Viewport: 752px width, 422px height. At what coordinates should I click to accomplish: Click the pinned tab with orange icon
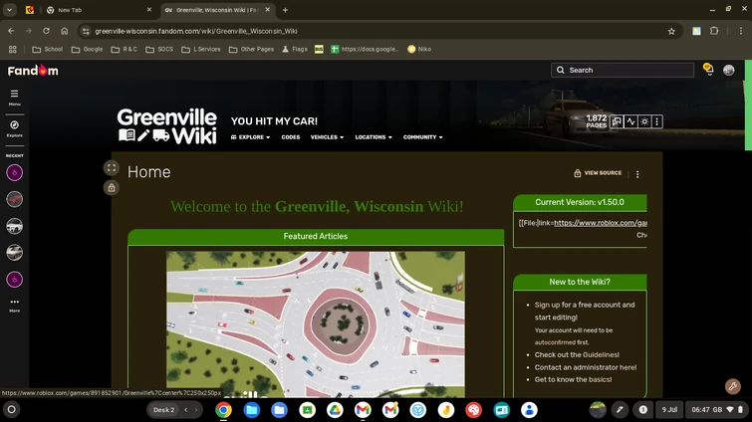pyautogui.click(x=30, y=10)
